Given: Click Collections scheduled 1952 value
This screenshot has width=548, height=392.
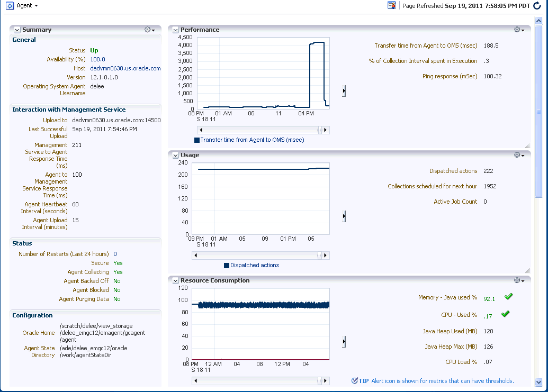Looking at the screenshot, I should [x=490, y=186].
